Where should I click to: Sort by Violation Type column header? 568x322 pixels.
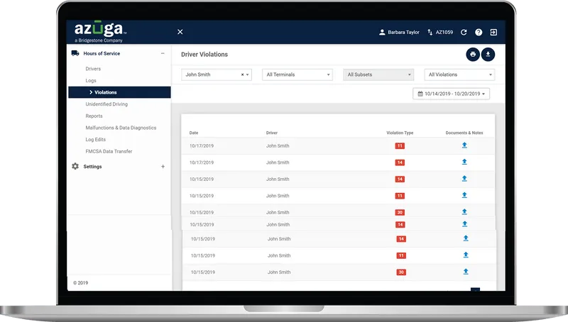(x=400, y=133)
